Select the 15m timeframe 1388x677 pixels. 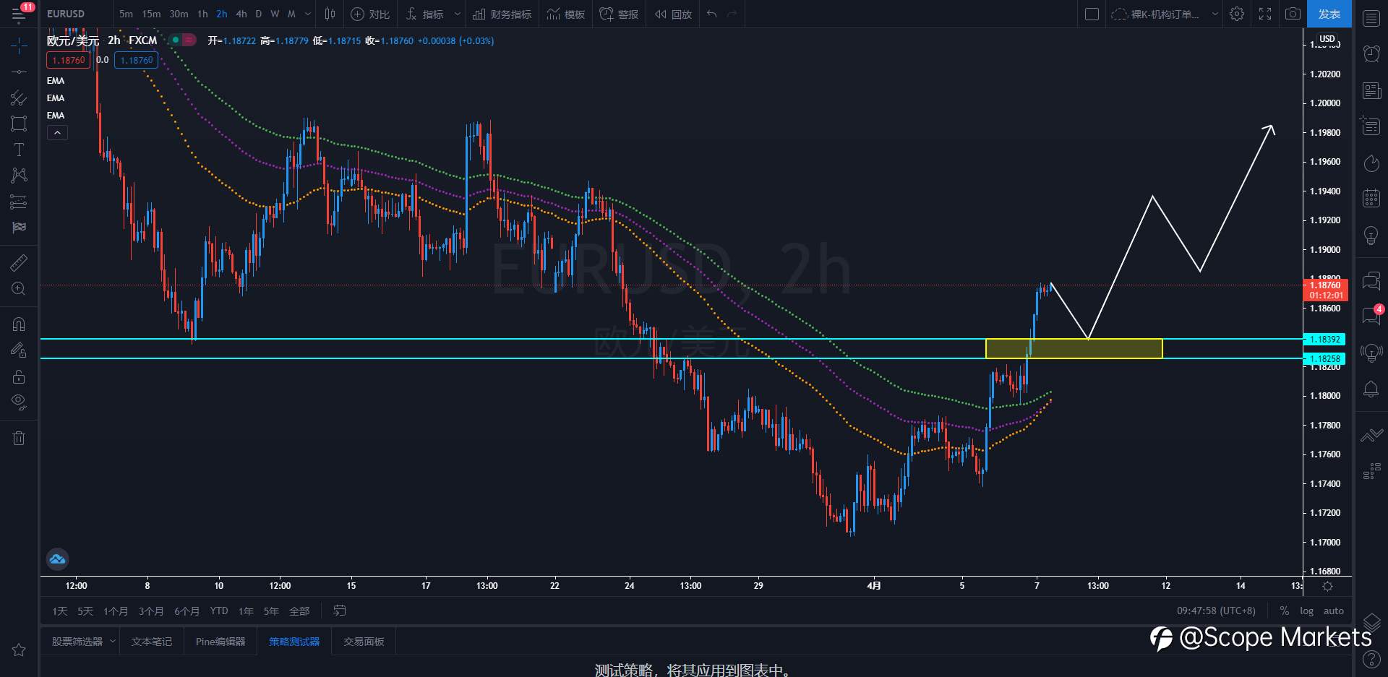(151, 14)
